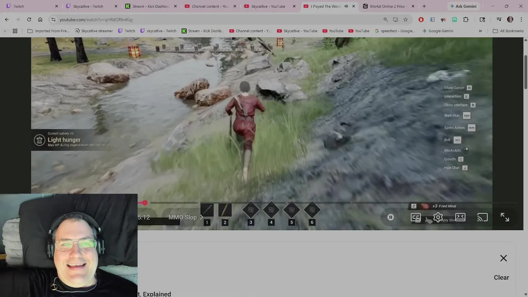528x297 pixels.
Task: Pause the YouTube video
Action: (391, 217)
